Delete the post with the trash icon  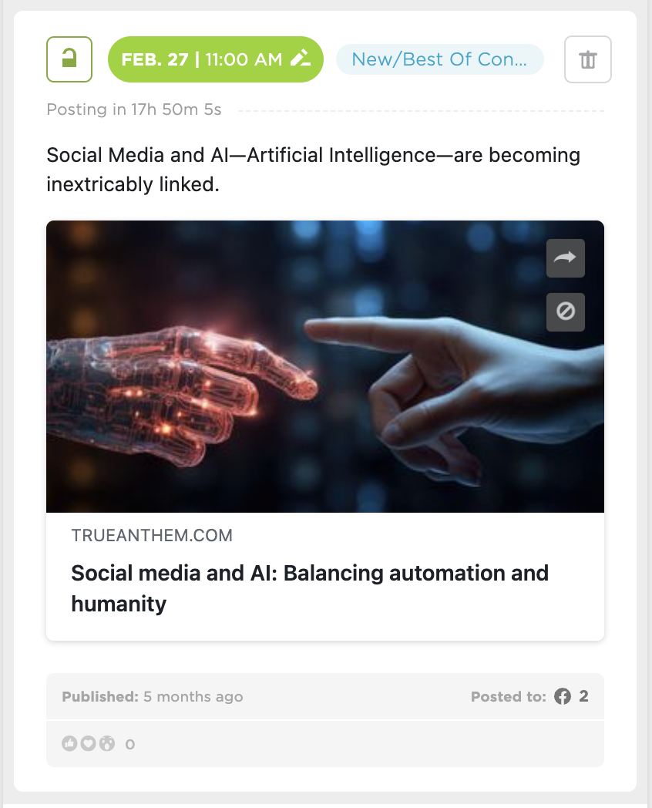(587, 59)
